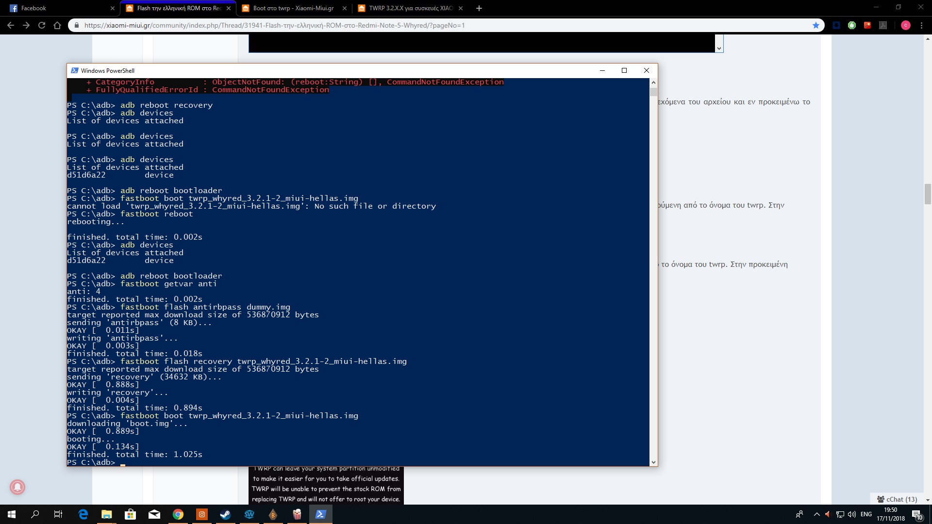Reload the current page
Viewport: 932px width, 524px height.
(x=42, y=25)
